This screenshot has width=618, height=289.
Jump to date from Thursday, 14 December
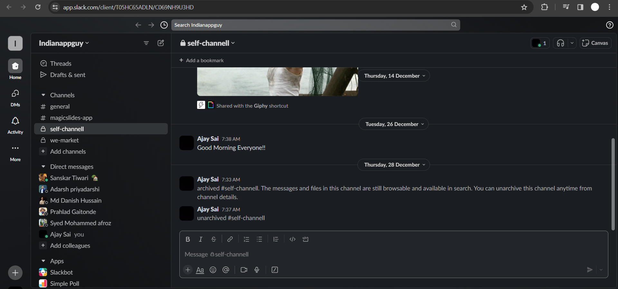394,76
